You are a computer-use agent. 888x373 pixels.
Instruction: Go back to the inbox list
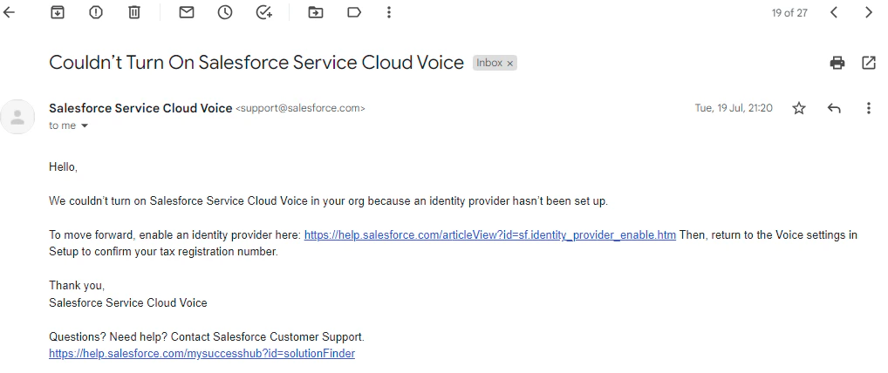click(x=10, y=12)
